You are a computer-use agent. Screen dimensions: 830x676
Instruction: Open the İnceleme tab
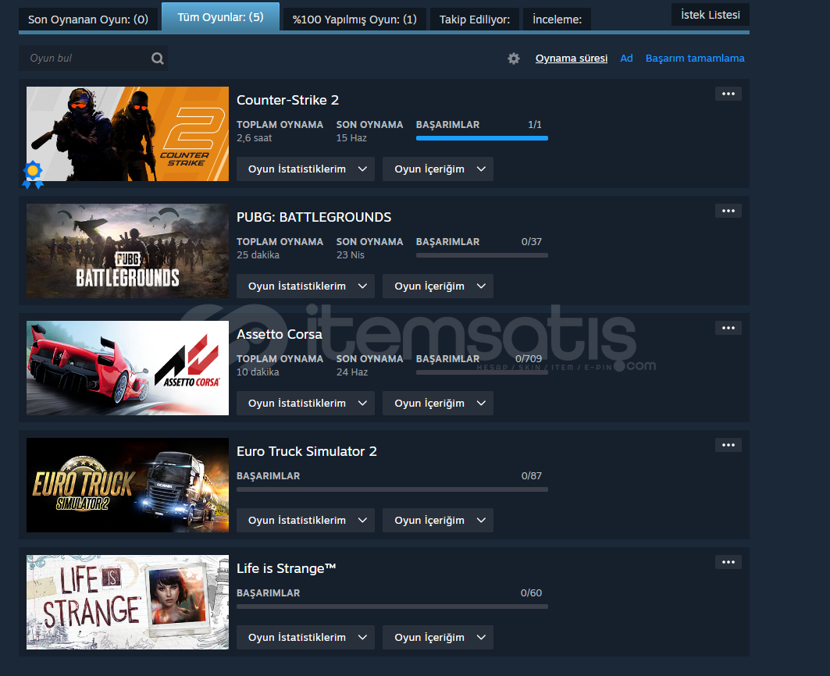557,20
